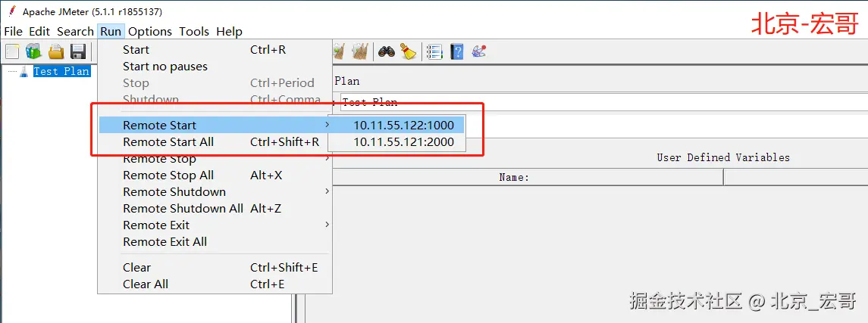The width and height of the screenshot is (868, 323).
Task: Choose Clear All from the Run menu
Action: pos(215,284)
